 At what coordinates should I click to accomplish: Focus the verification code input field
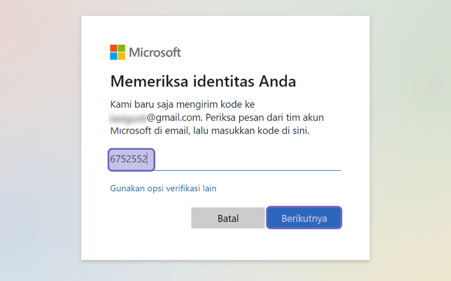click(225, 160)
